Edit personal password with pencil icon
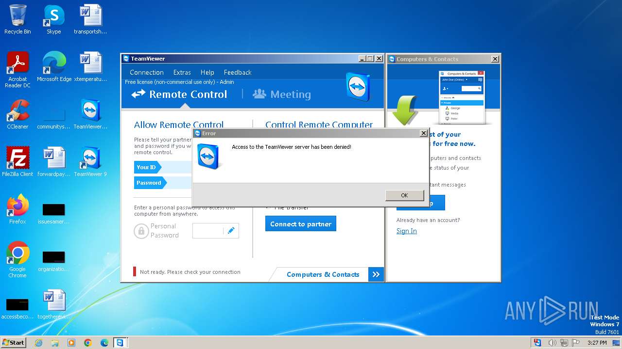The width and height of the screenshot is (622, 349). click(x=231, y=231)
